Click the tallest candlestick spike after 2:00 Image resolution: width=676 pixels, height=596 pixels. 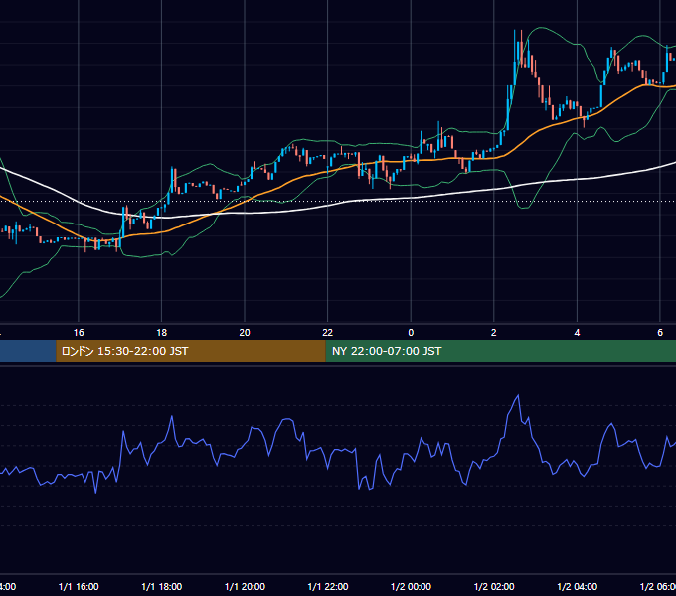tap(515, 58)
